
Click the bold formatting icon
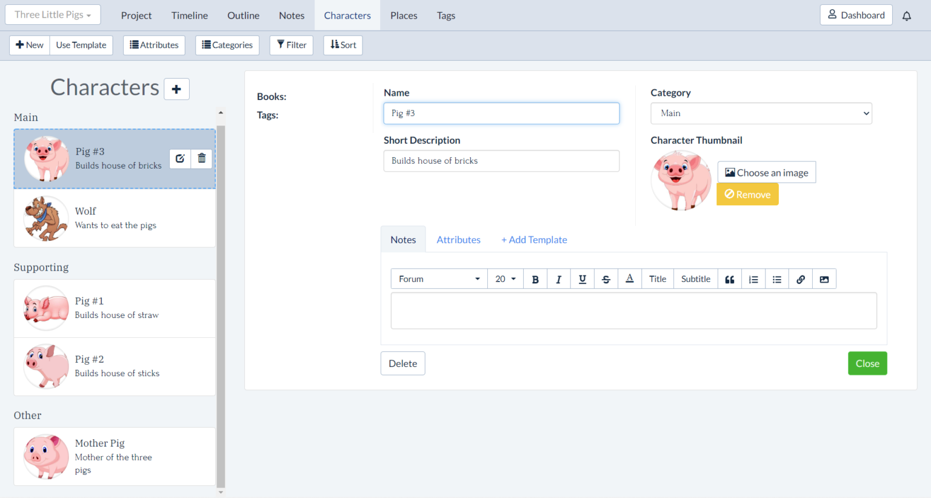[535, 279]
